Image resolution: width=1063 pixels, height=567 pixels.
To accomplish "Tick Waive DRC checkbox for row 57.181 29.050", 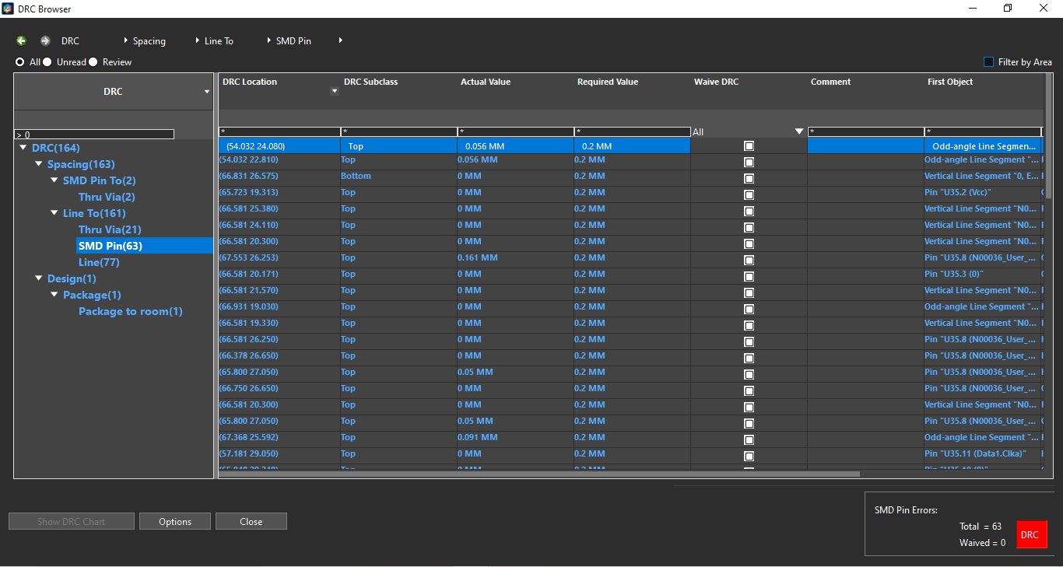I will tap(749, 456).
